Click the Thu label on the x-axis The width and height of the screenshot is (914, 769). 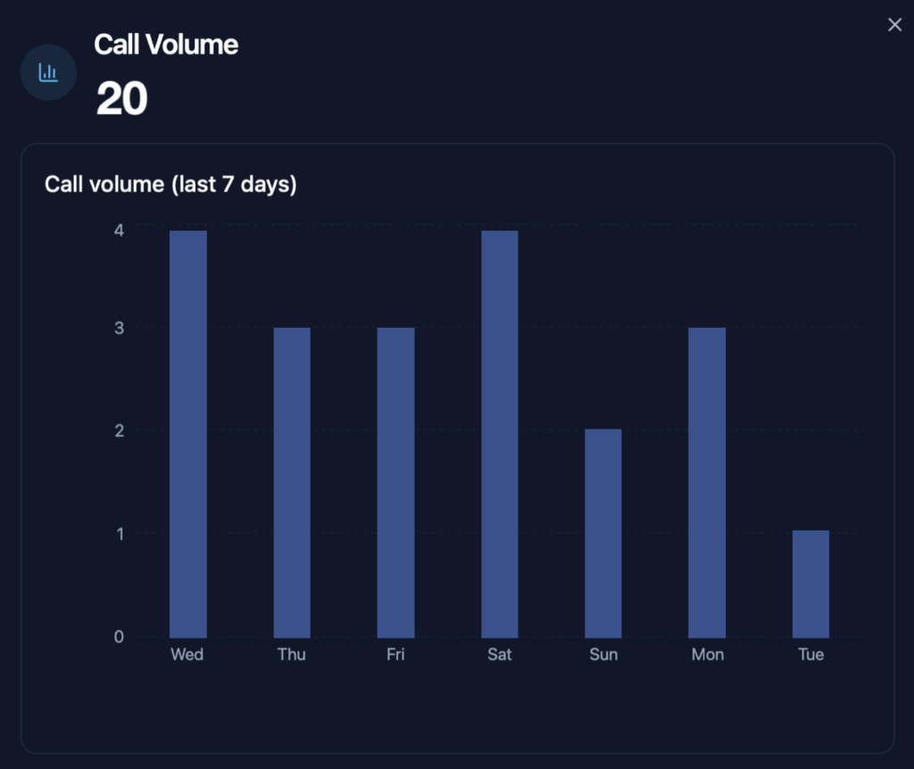point(292,655)
